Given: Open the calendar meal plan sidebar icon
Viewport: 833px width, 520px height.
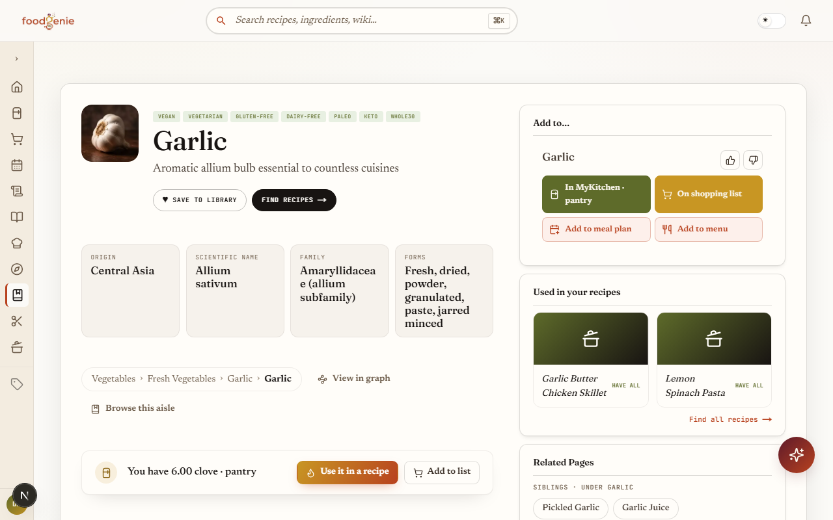Looking at the screenshot, I should pyautogui.click(x=17, y=165).
